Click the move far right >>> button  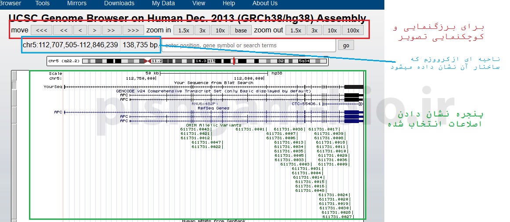click(133, 30)
